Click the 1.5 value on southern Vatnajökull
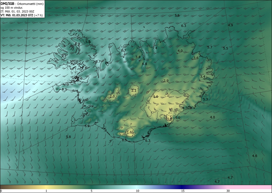This screenshot has width=272, height=193. click(170, 119)
